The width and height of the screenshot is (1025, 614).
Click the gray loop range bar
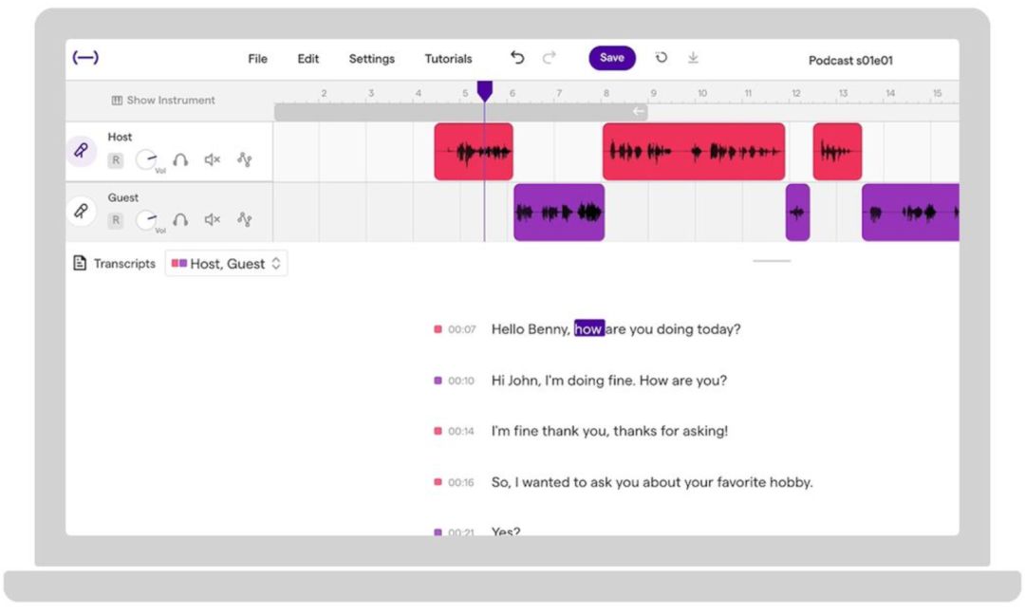461,112
